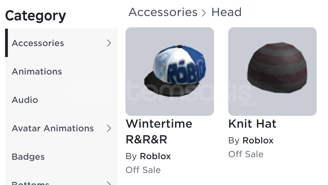
Task: Open the Knit Hat thumbnail image
Action: click(272, 71)
